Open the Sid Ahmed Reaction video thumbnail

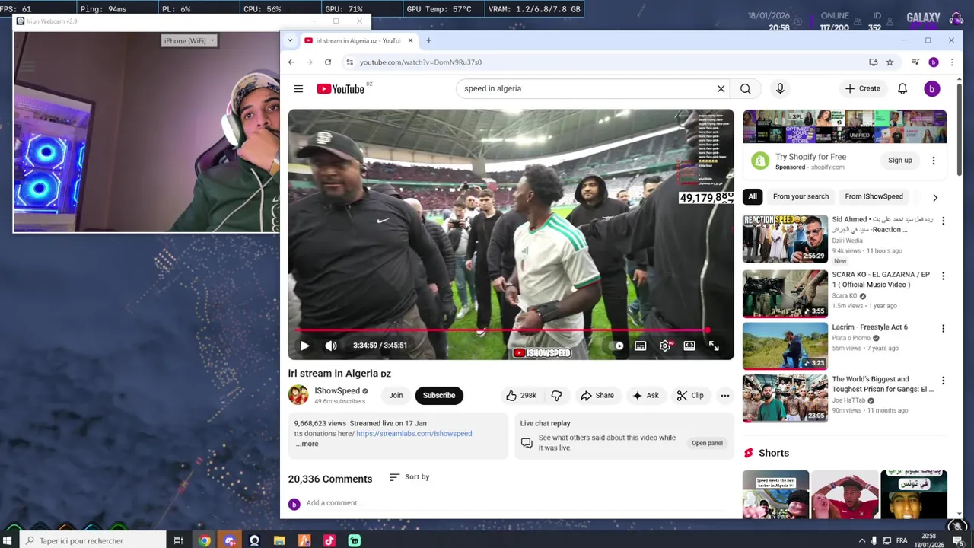point(785,239)
